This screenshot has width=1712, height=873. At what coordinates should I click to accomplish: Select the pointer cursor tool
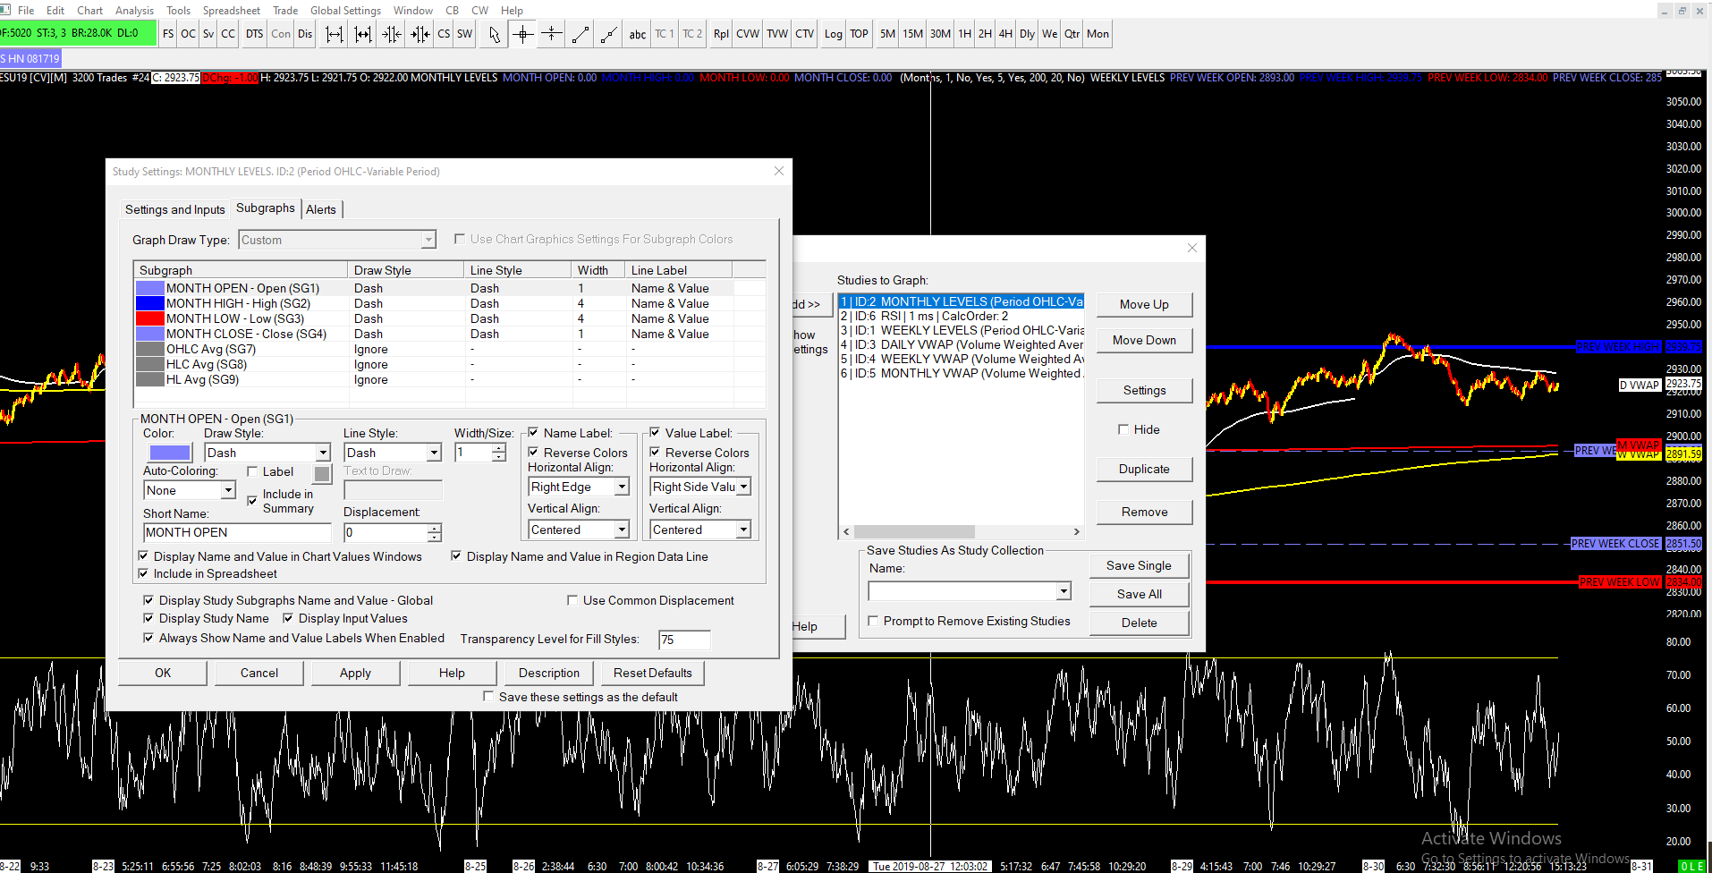pos(495,34)
